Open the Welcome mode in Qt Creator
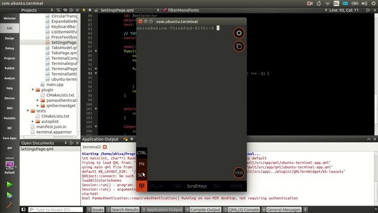This screenshot has height=213, width=378. click(9, 18)
